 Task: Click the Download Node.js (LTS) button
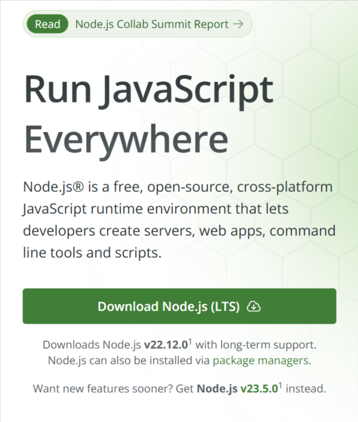click(x=179, y=306)
